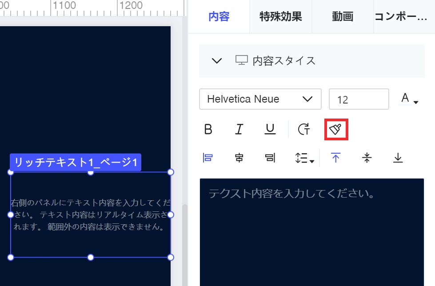
Task: Click the bottom-left handle of the text box
Action: [x=11, y=258]
